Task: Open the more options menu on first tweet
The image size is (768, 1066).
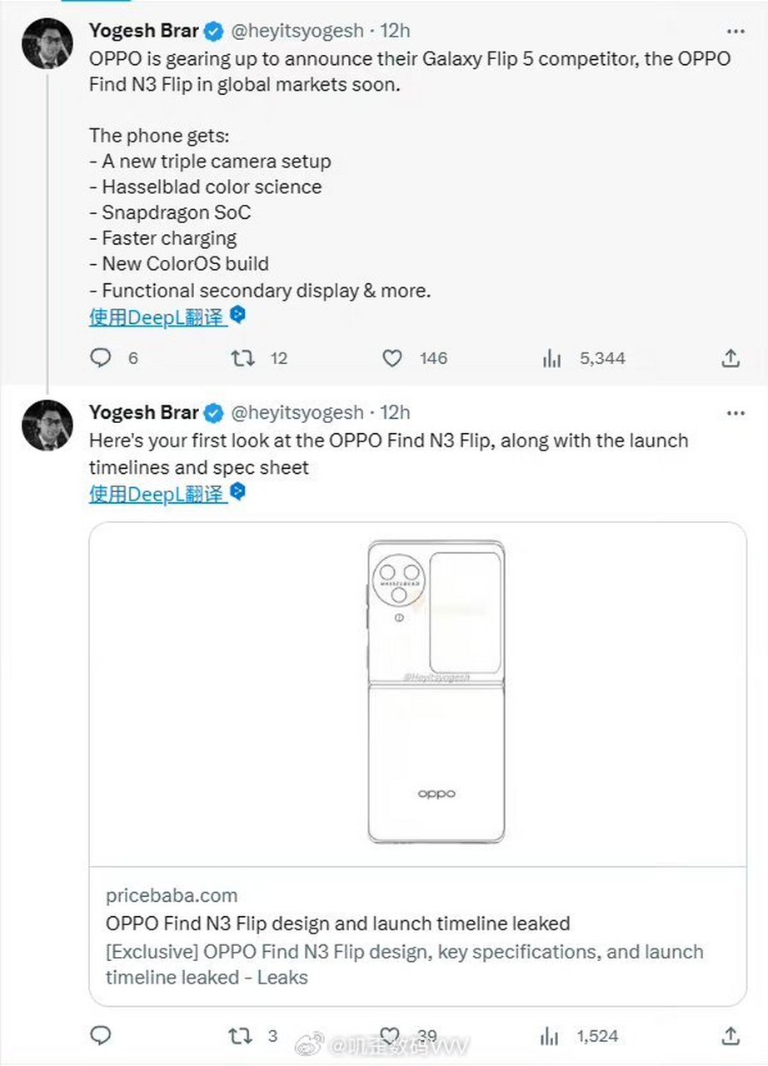Action: coord(736,31)
